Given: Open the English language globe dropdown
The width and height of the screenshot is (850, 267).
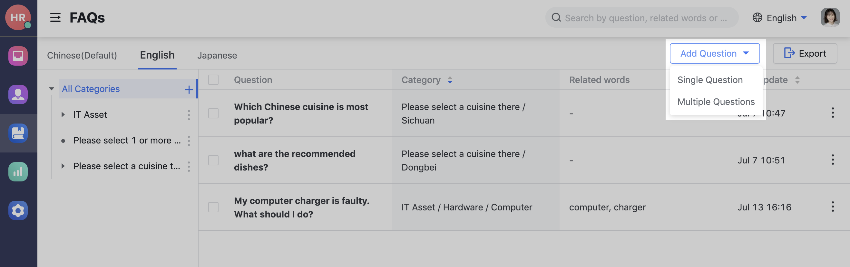Looking at the screenshot, I should (x=780, y=18).
